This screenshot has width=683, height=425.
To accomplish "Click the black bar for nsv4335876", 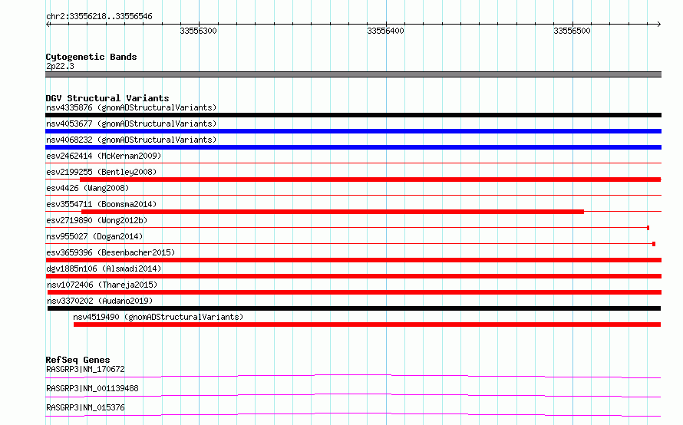I will coord(353,115).
